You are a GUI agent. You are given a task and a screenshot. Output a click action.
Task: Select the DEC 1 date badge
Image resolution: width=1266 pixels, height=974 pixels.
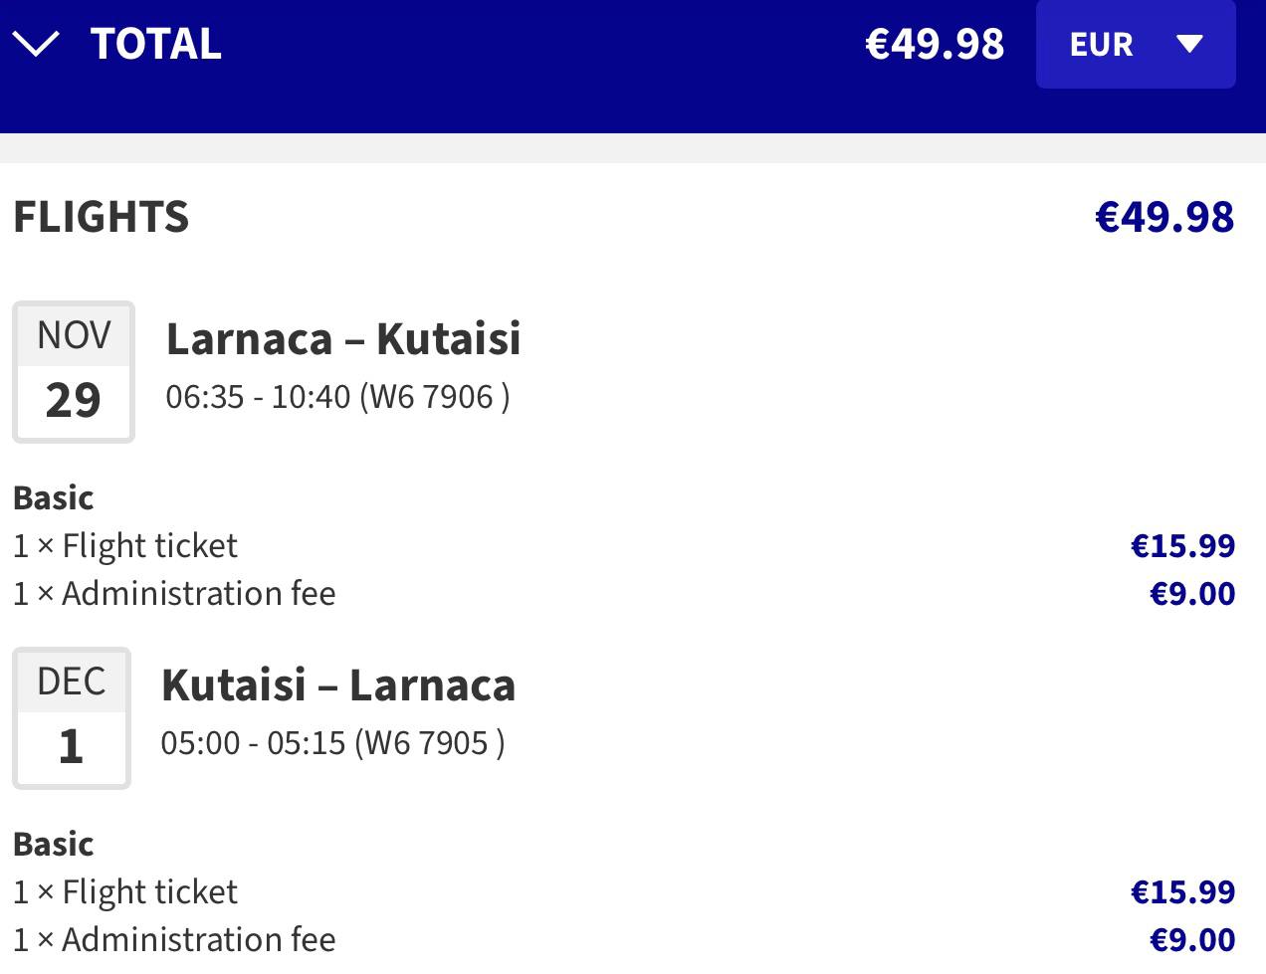72,718
